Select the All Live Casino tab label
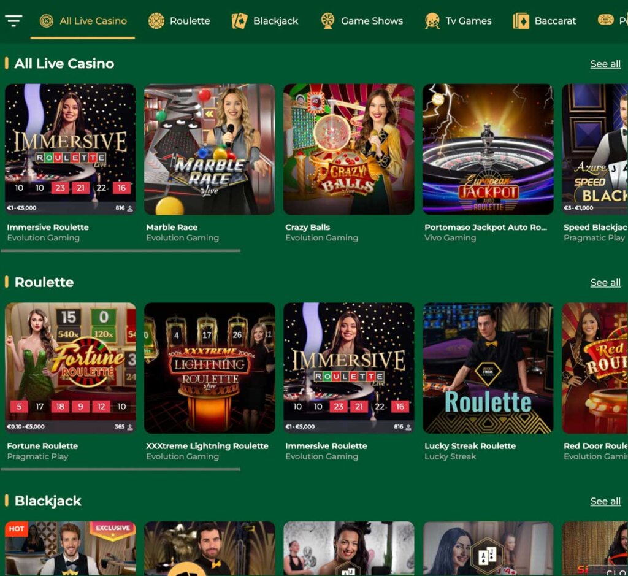Image resolution: width=628 pixels, height=576 pixels. [93, 21]
